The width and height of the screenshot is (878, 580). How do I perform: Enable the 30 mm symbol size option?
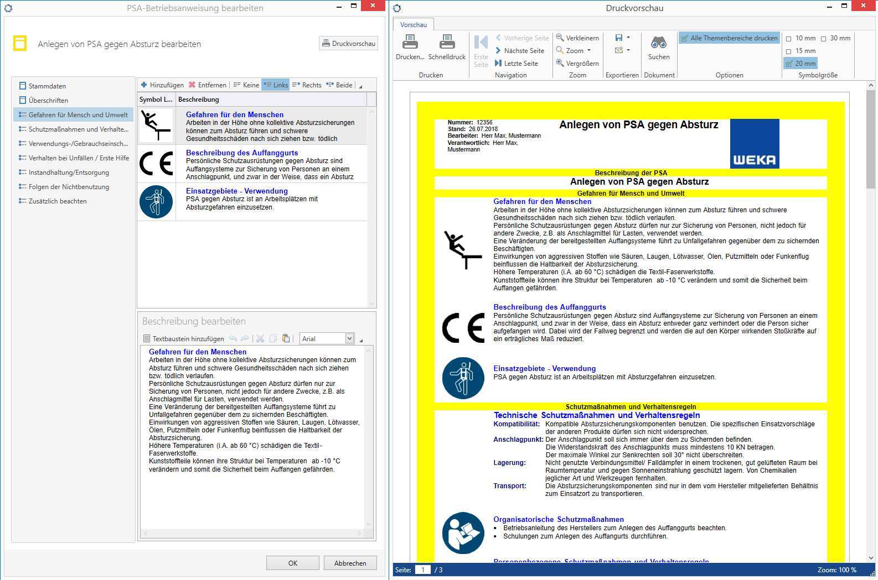point(823,39)
